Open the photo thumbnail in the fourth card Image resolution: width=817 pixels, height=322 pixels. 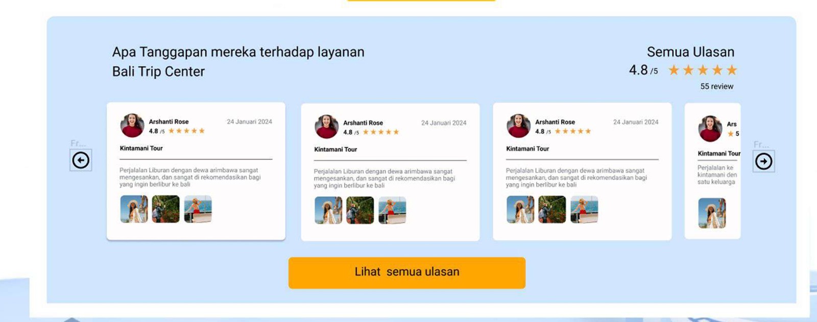click(712, 213)
